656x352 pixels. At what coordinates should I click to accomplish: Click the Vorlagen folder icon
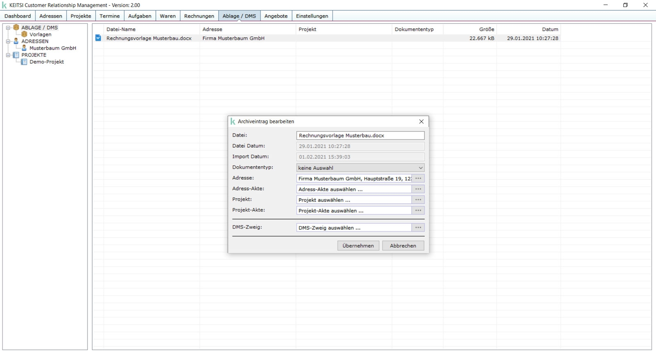(24, 34)
